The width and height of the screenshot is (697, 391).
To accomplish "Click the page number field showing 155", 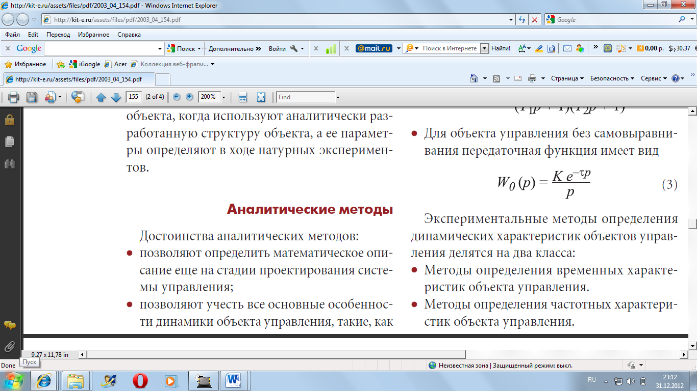I will tap(134, 97).
